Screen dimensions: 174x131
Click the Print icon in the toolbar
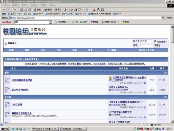[76, 9]
